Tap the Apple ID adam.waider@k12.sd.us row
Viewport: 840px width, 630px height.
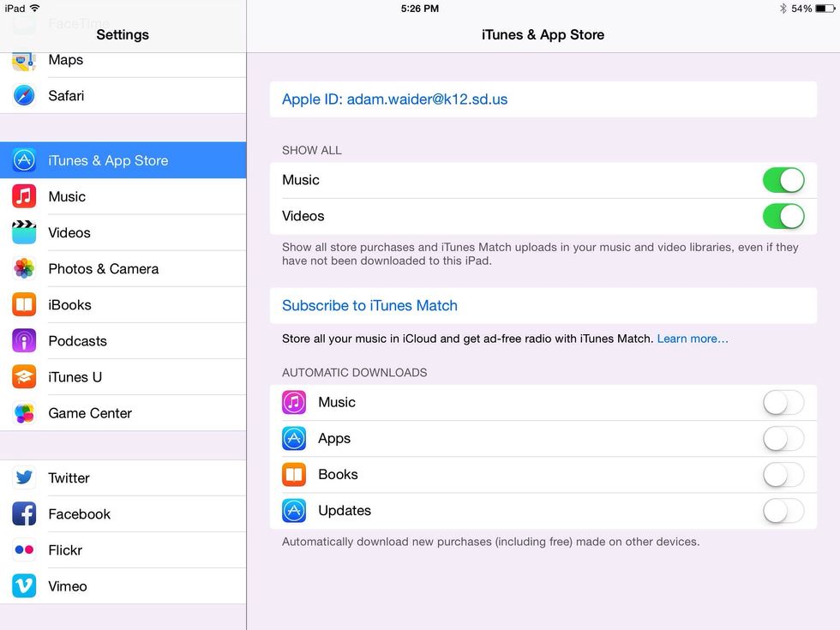pyautogui.click(x=543, y=99)
